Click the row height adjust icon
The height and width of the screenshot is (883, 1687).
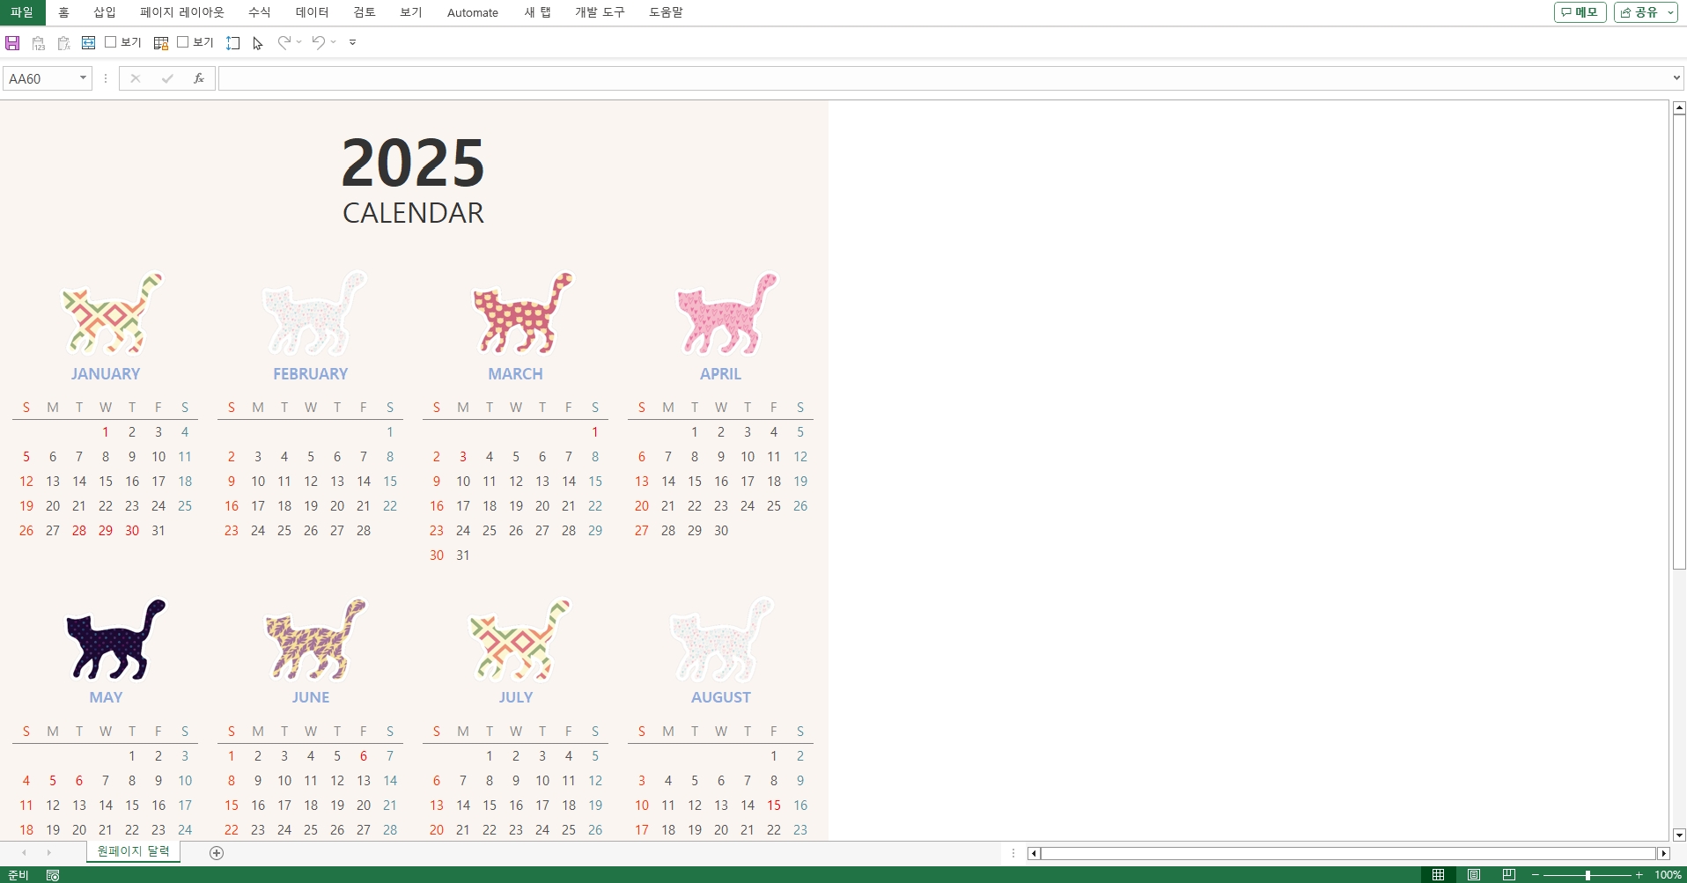click(x=233, y=43)
